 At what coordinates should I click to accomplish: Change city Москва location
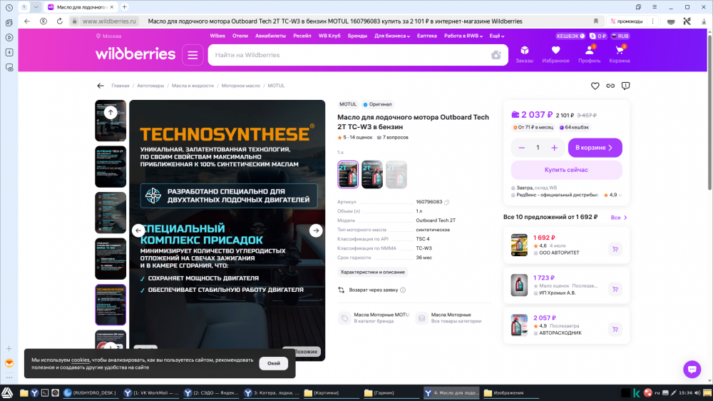[108, 36]
